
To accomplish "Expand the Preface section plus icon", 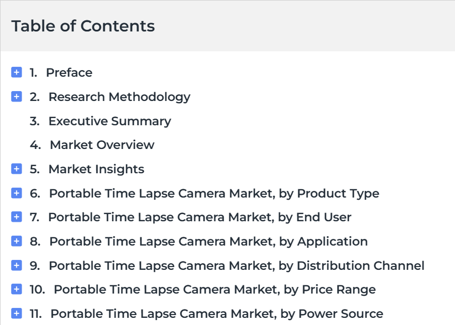I will 17,72.
